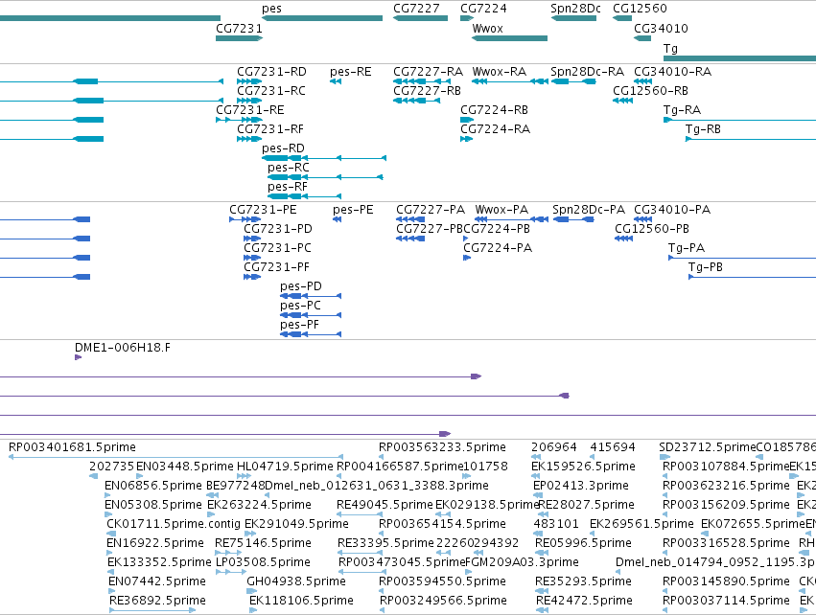The width and height of the screenshot is (816, 615).
Task: Click transcript CG7227-RB label
Action: tap(428, 90)
